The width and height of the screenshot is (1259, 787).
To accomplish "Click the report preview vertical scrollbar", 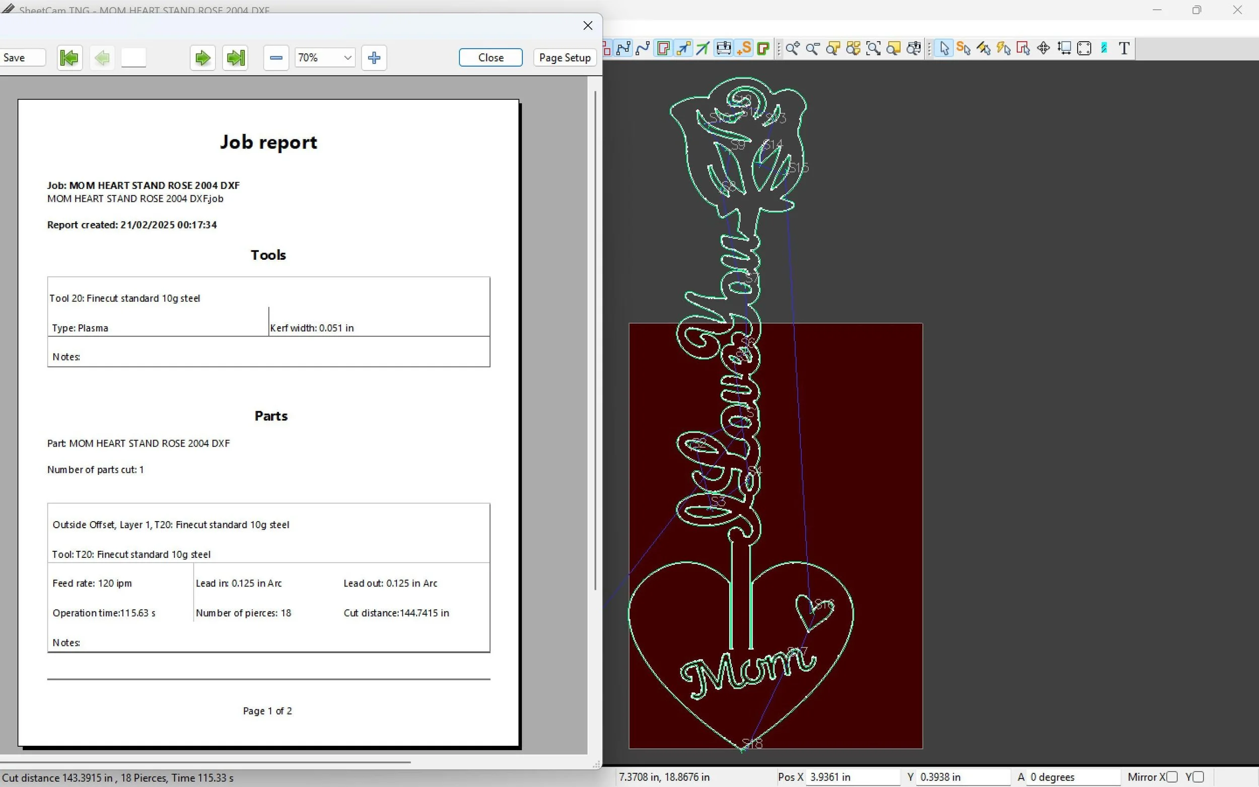I will (x=595, y=338).
